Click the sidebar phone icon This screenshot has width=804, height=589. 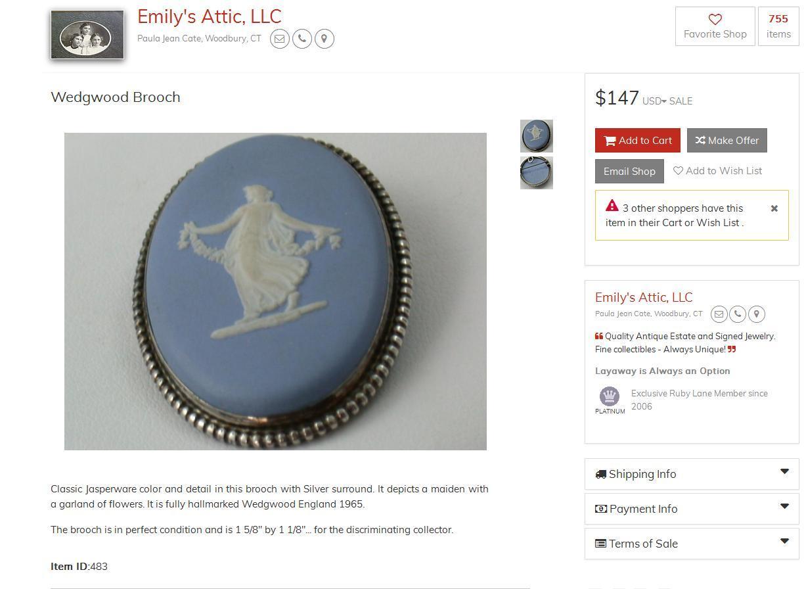pyautogui.click(x=738, y=314)
